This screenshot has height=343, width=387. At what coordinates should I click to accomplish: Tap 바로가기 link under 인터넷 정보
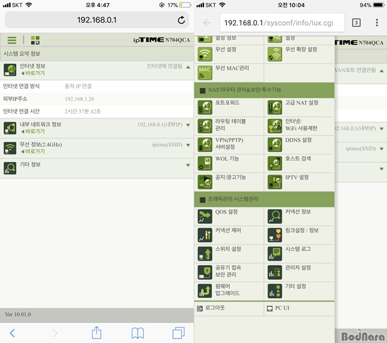(34, 73)
